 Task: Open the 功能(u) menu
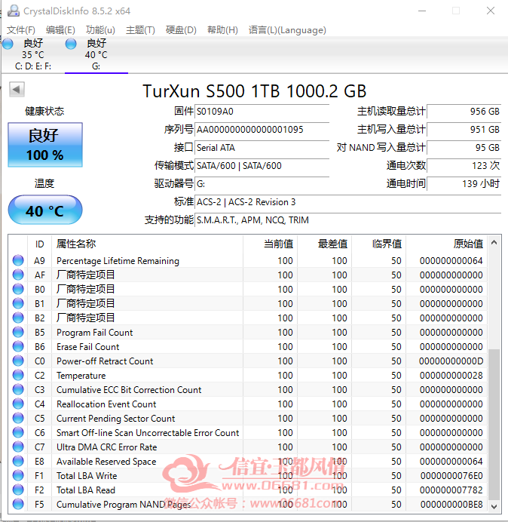(100, 30)
